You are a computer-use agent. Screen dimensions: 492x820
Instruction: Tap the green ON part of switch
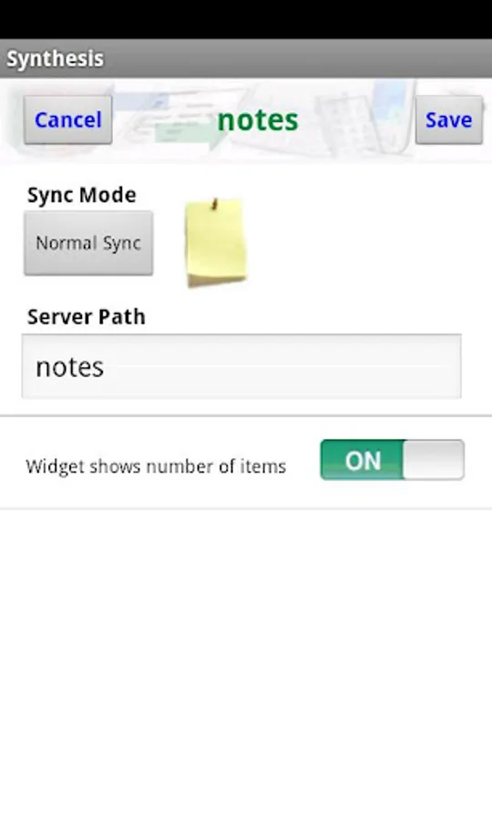(362, 460)
